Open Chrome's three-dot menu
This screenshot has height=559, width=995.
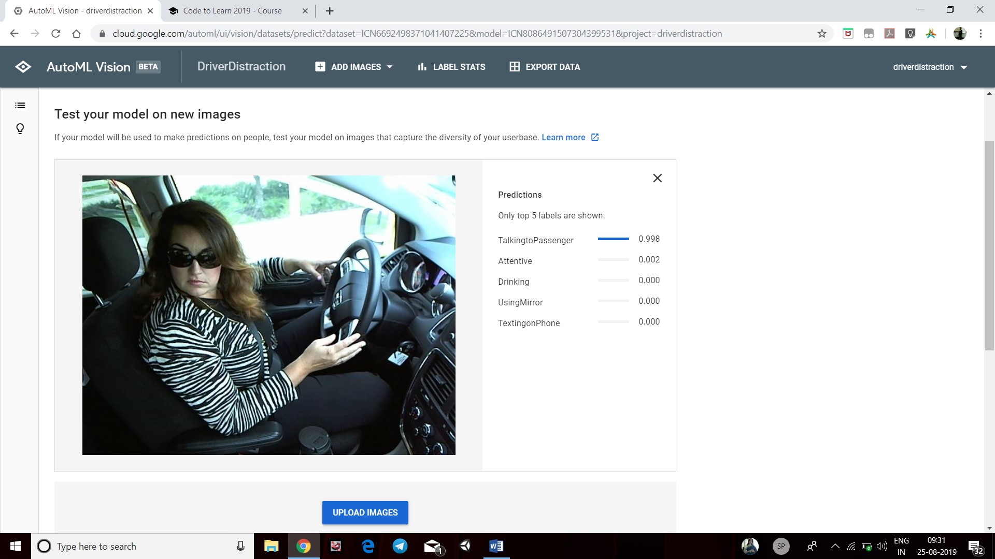[x=980, y=34]
